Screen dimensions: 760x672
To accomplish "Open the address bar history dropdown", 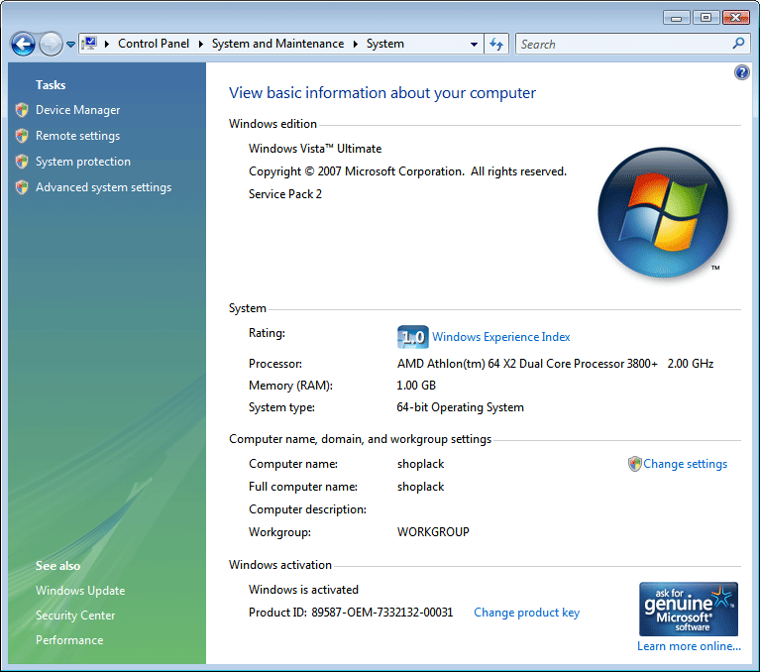I will pos(474,45).
